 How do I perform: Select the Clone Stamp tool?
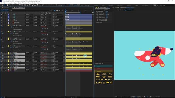pyautogui.click(x=35, y=5)
